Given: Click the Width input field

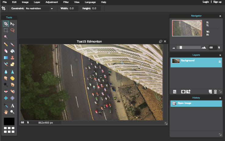Looking at the screenshot, I should click(73, 9).
